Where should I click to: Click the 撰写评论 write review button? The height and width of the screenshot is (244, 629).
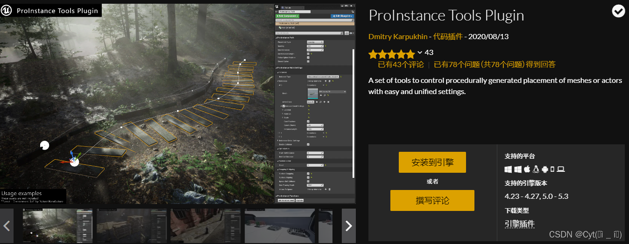coord(432,201)
